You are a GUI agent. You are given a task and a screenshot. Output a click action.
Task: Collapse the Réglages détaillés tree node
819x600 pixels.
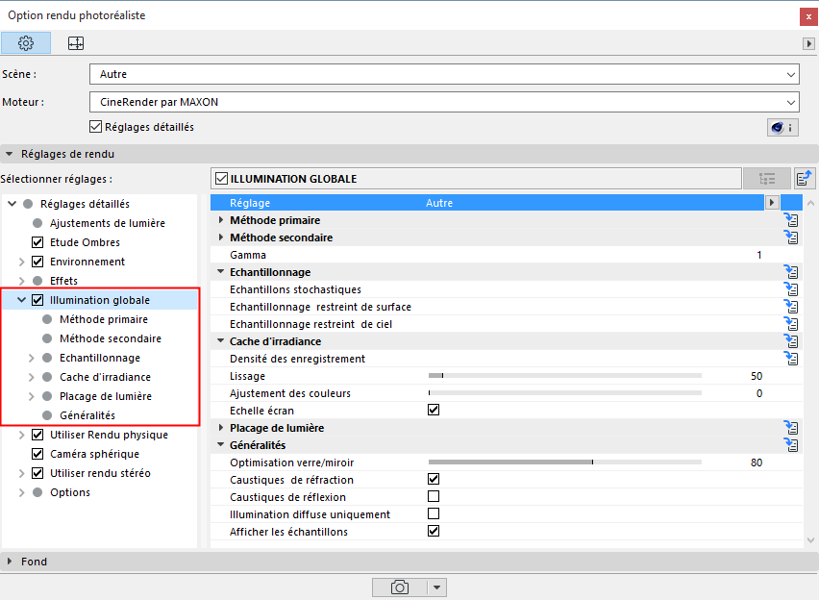[x=12, y=204]
